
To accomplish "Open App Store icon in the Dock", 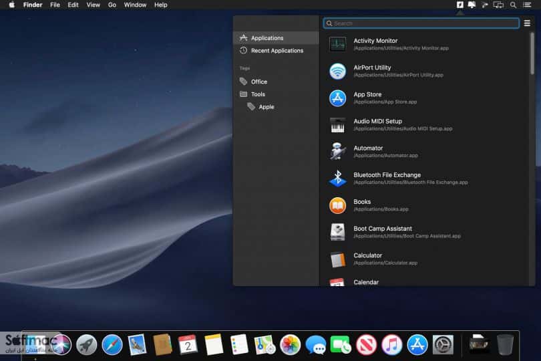I will pos(417,344).
